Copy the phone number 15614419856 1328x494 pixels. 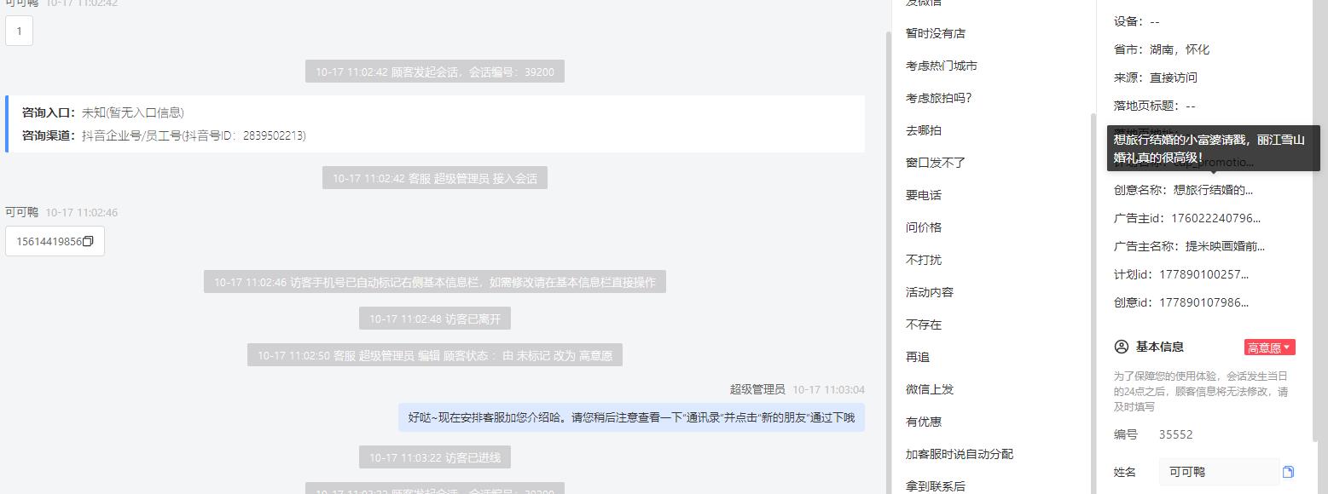(88, 242)
